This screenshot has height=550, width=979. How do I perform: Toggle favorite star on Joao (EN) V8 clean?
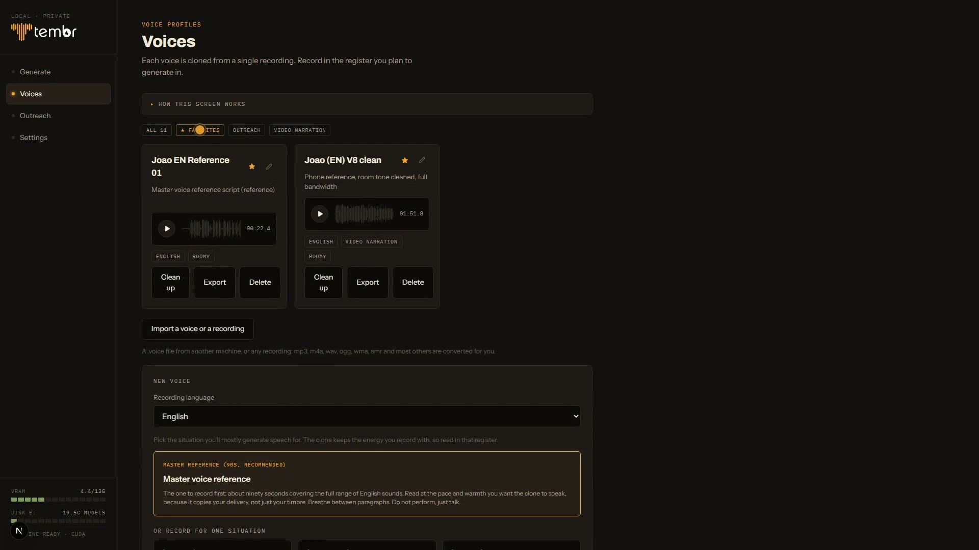coord(405,160)
